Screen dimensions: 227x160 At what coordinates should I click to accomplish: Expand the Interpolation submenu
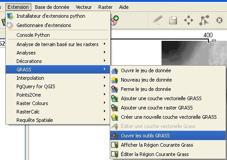pos(58,78)
